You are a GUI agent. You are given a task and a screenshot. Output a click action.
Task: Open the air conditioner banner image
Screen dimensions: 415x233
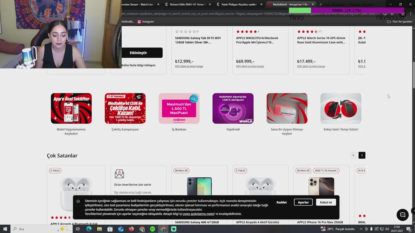287,108
